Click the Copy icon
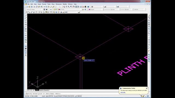The height and width of the screenshot is (98, 175). (46, 7)
